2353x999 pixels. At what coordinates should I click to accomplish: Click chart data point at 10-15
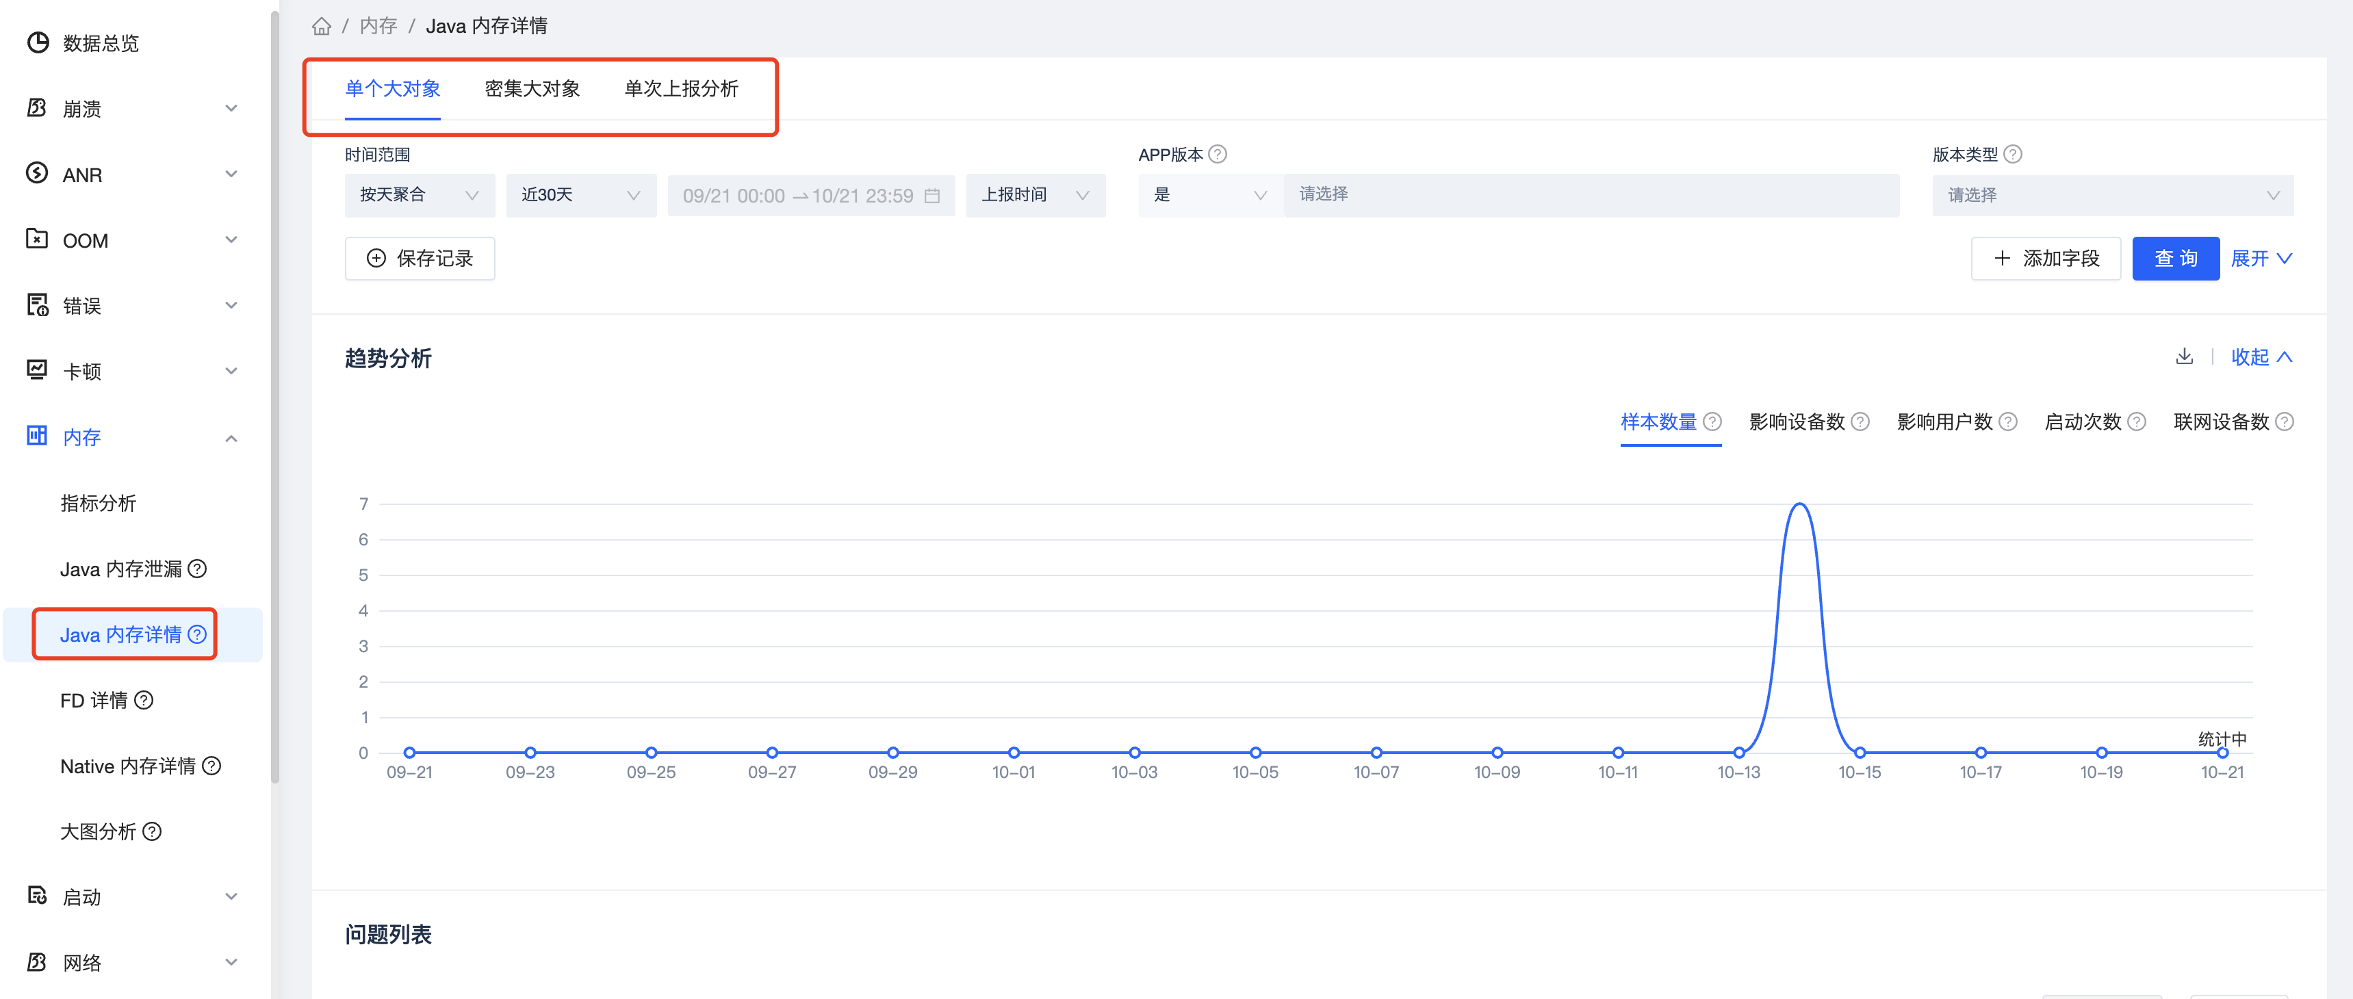point(1859,753)
